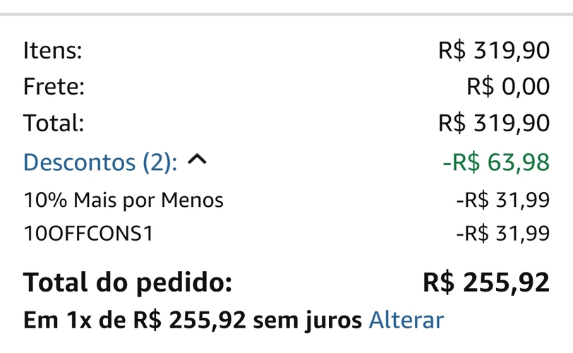This screenshot has height=353, width=573.
Task: Click the Alterar payment link
Action: coord(406,320)
